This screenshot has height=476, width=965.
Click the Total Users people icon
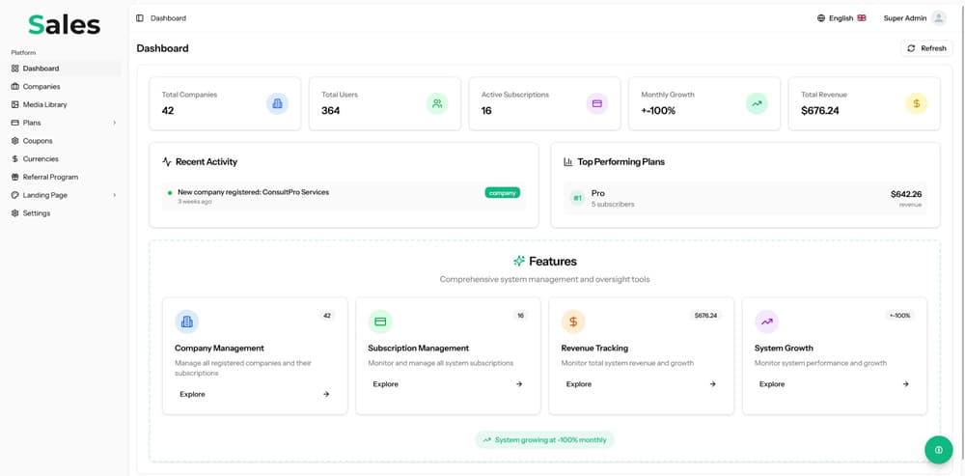[437, 103]
